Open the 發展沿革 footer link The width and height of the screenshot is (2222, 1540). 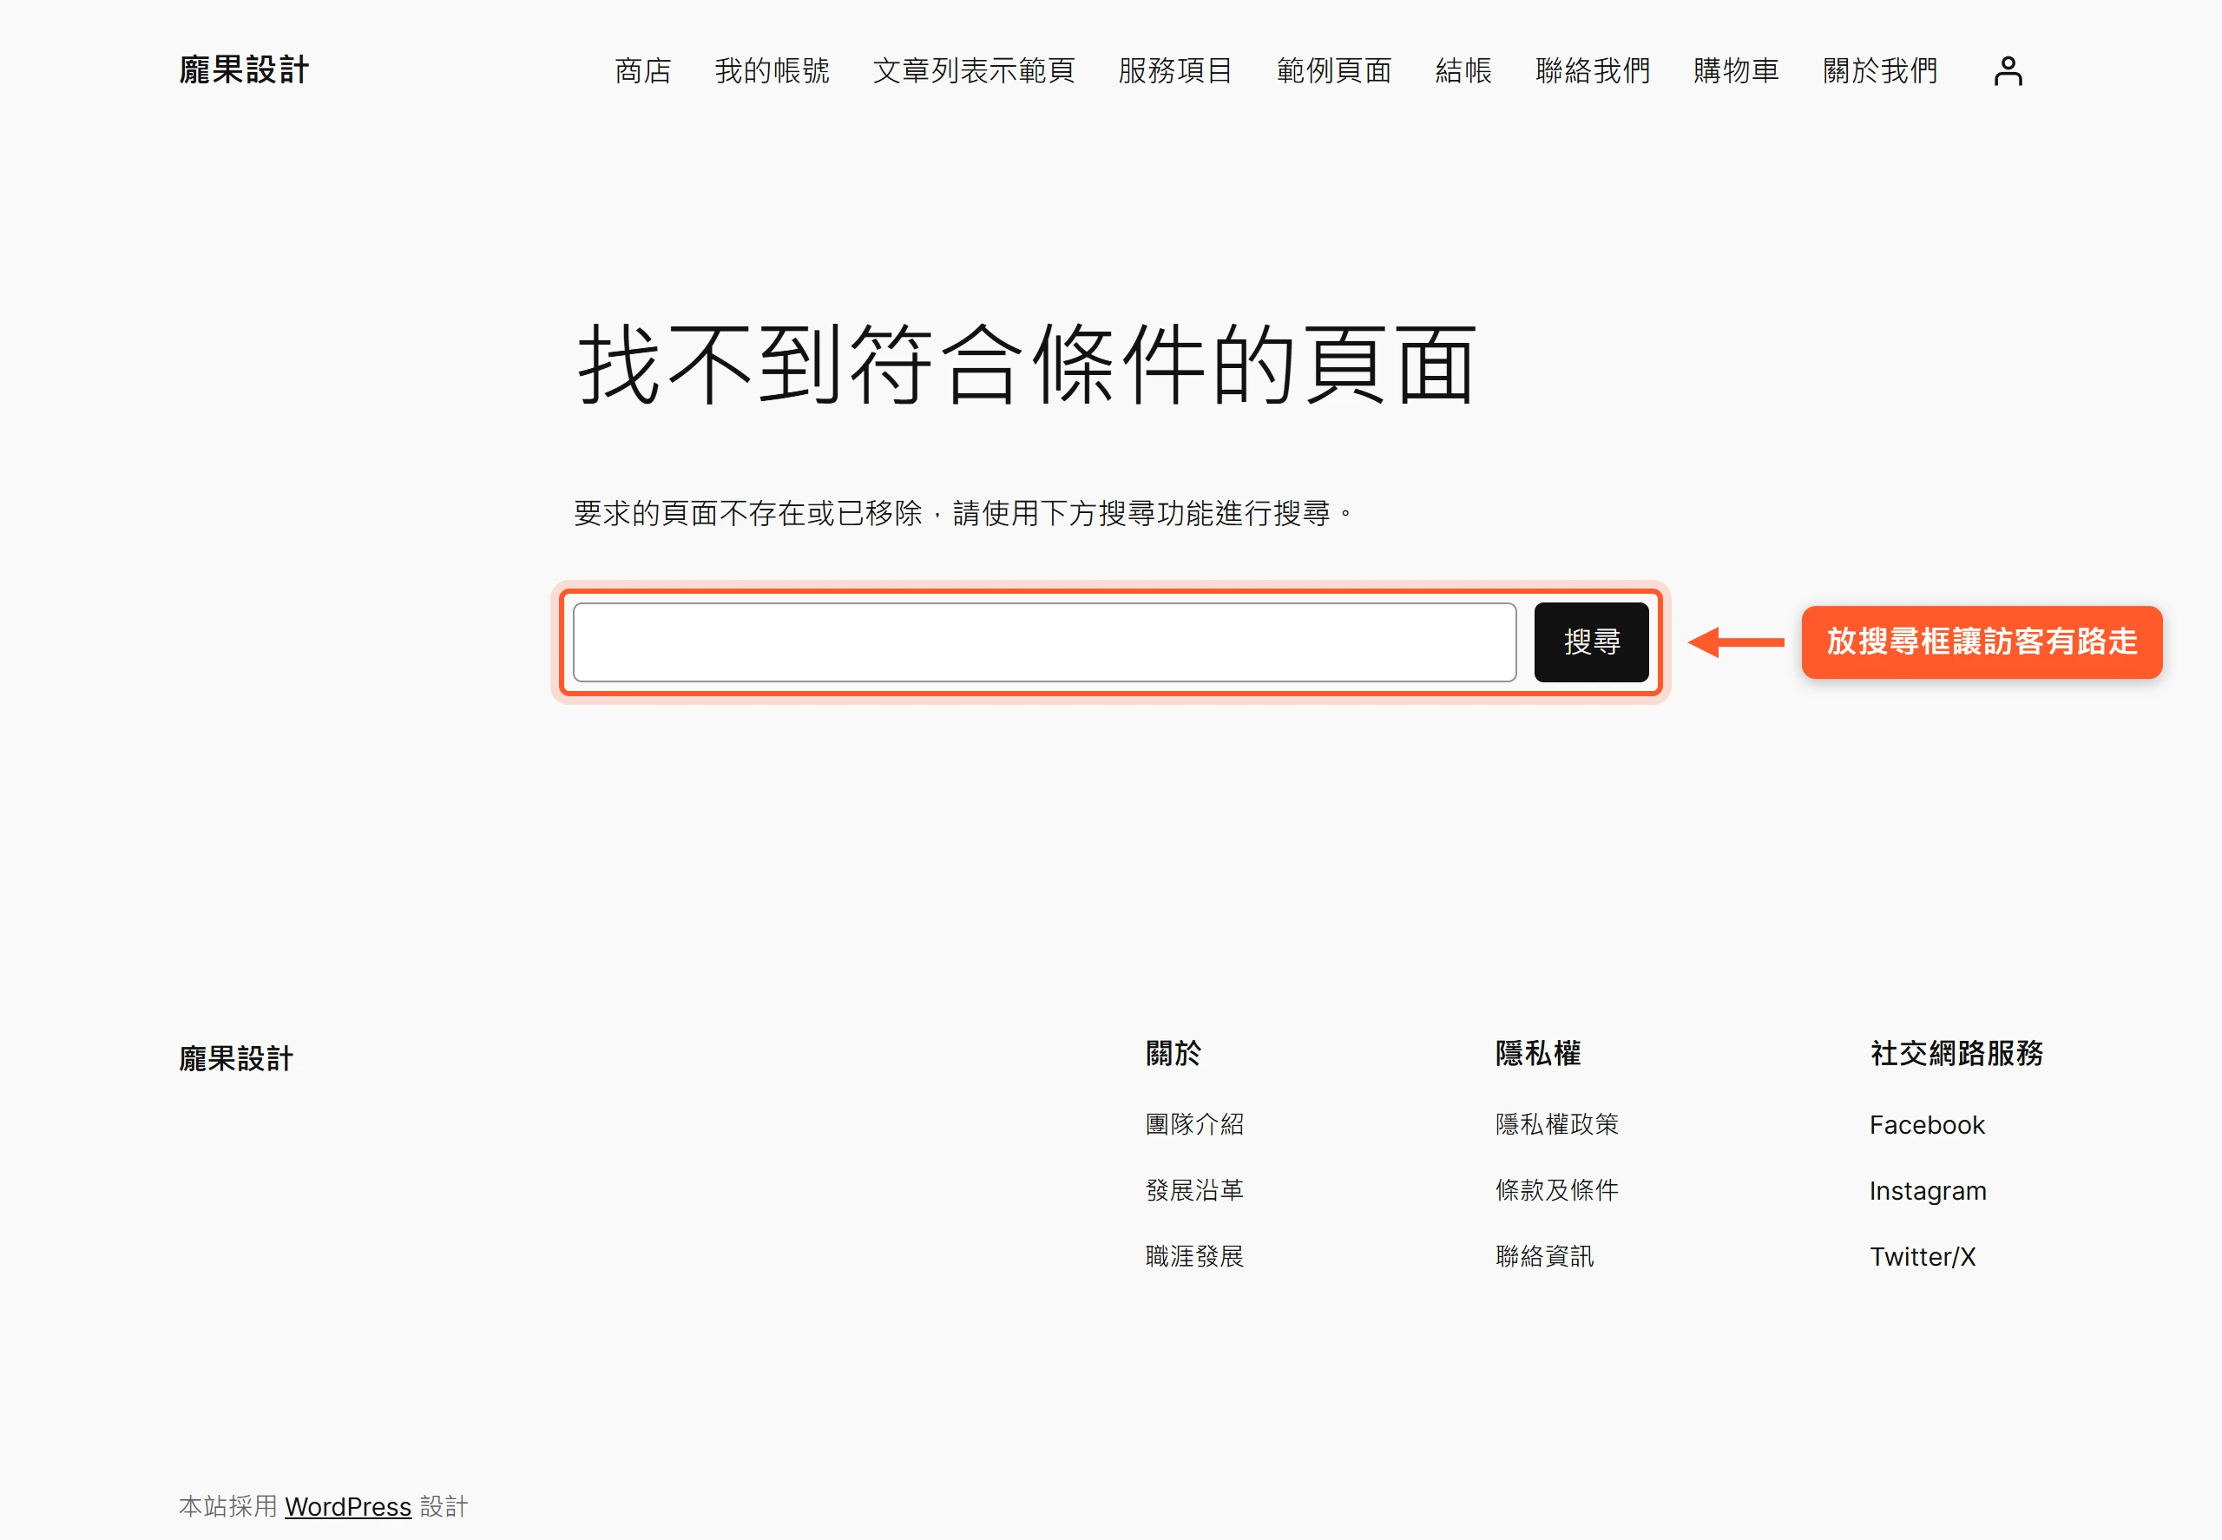click(1194, 1190)
